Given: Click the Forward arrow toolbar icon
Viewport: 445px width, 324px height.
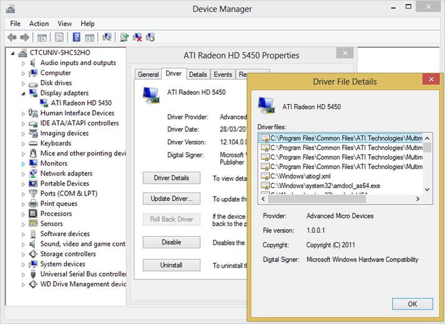Looking at the screenshot, I should [25, 37].
